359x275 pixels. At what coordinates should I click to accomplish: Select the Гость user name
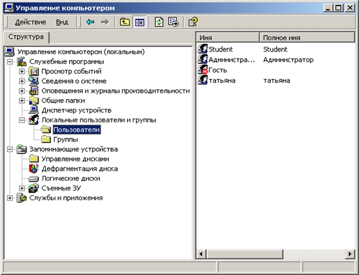(218, 70)
